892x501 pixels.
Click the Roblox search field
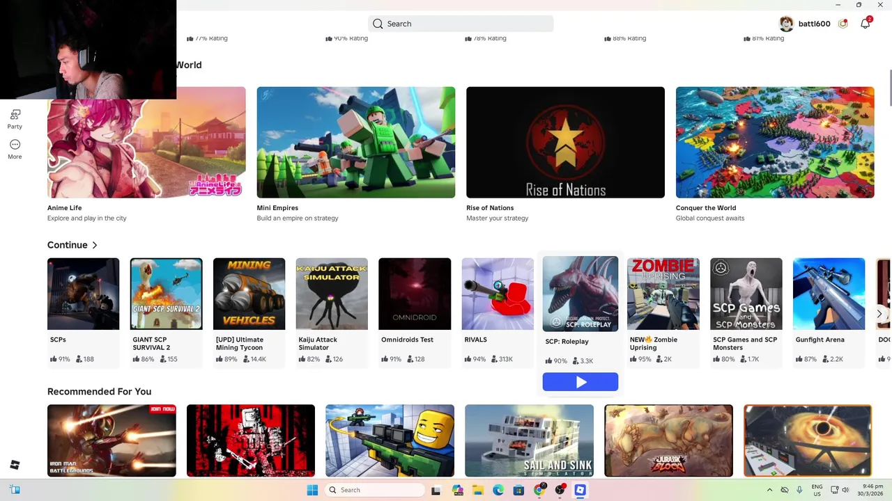tap(461, 24)
